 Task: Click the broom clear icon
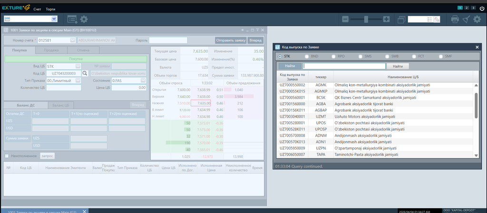click(x=466, y=19)
